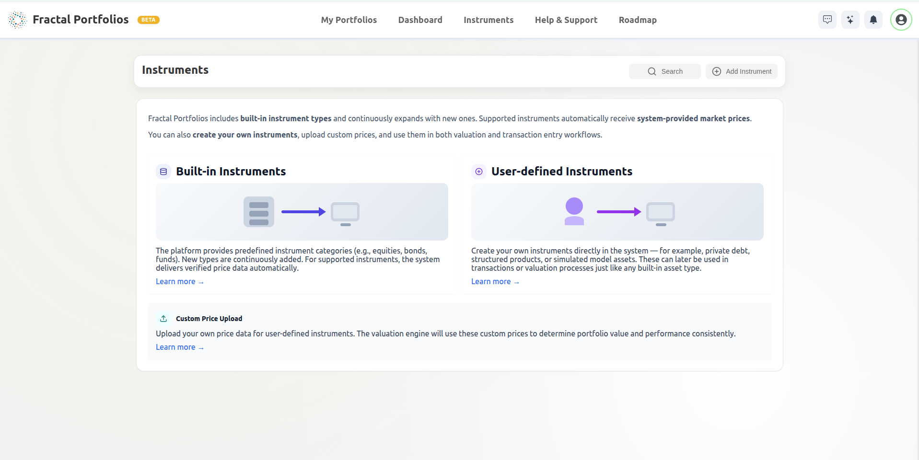Open the notifications bell
Image resolution: width=919 pixels, height=460 pixels.
coord(873,20)
